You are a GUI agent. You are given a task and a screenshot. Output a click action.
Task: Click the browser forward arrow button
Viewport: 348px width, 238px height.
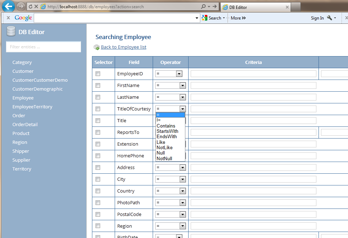[x=21, y=6]
